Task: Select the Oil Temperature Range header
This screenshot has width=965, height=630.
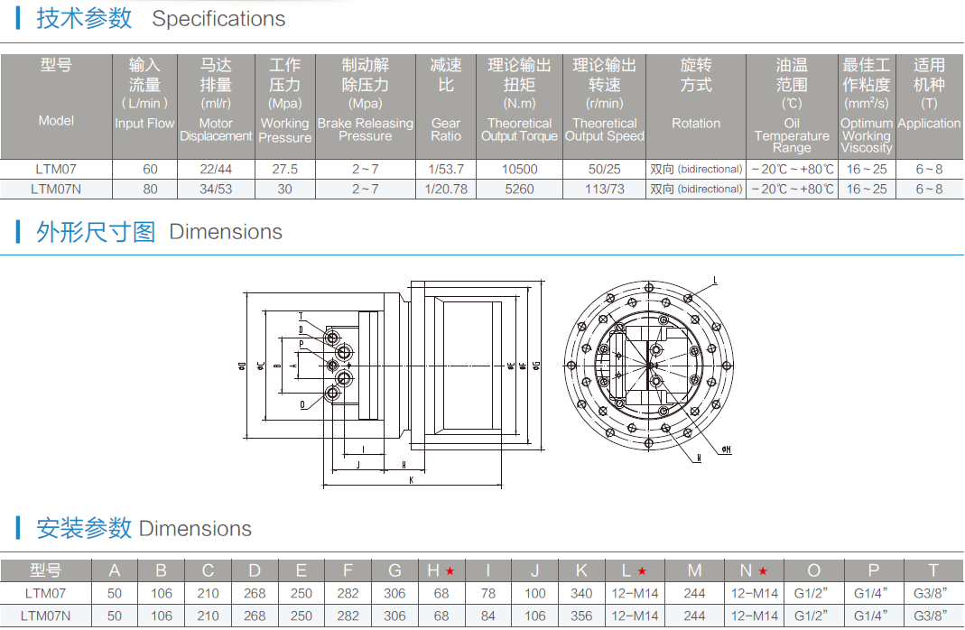Action: pyautogui.click(x=792, y=107)
